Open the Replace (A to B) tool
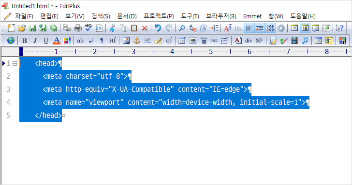 point(192,28)
